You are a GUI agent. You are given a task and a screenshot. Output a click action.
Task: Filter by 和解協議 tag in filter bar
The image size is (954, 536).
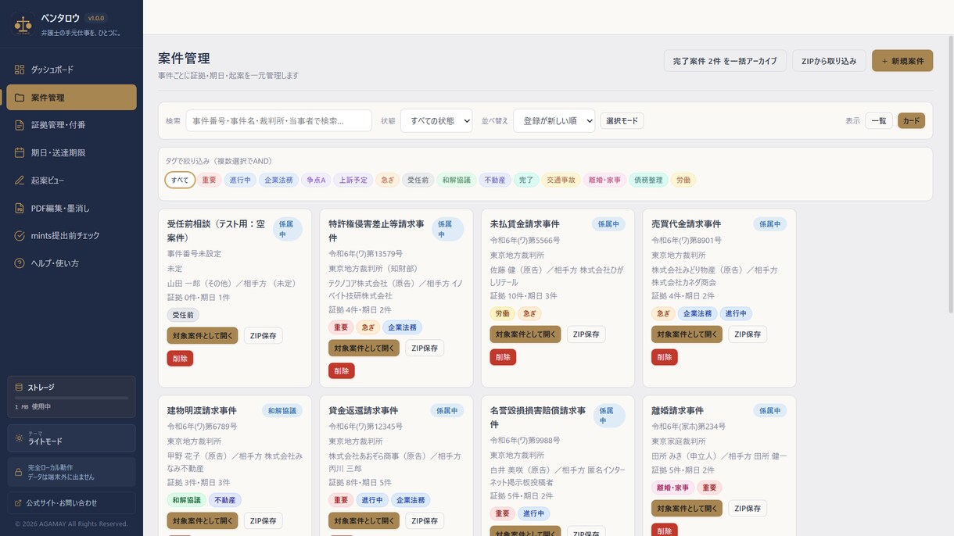456,180
